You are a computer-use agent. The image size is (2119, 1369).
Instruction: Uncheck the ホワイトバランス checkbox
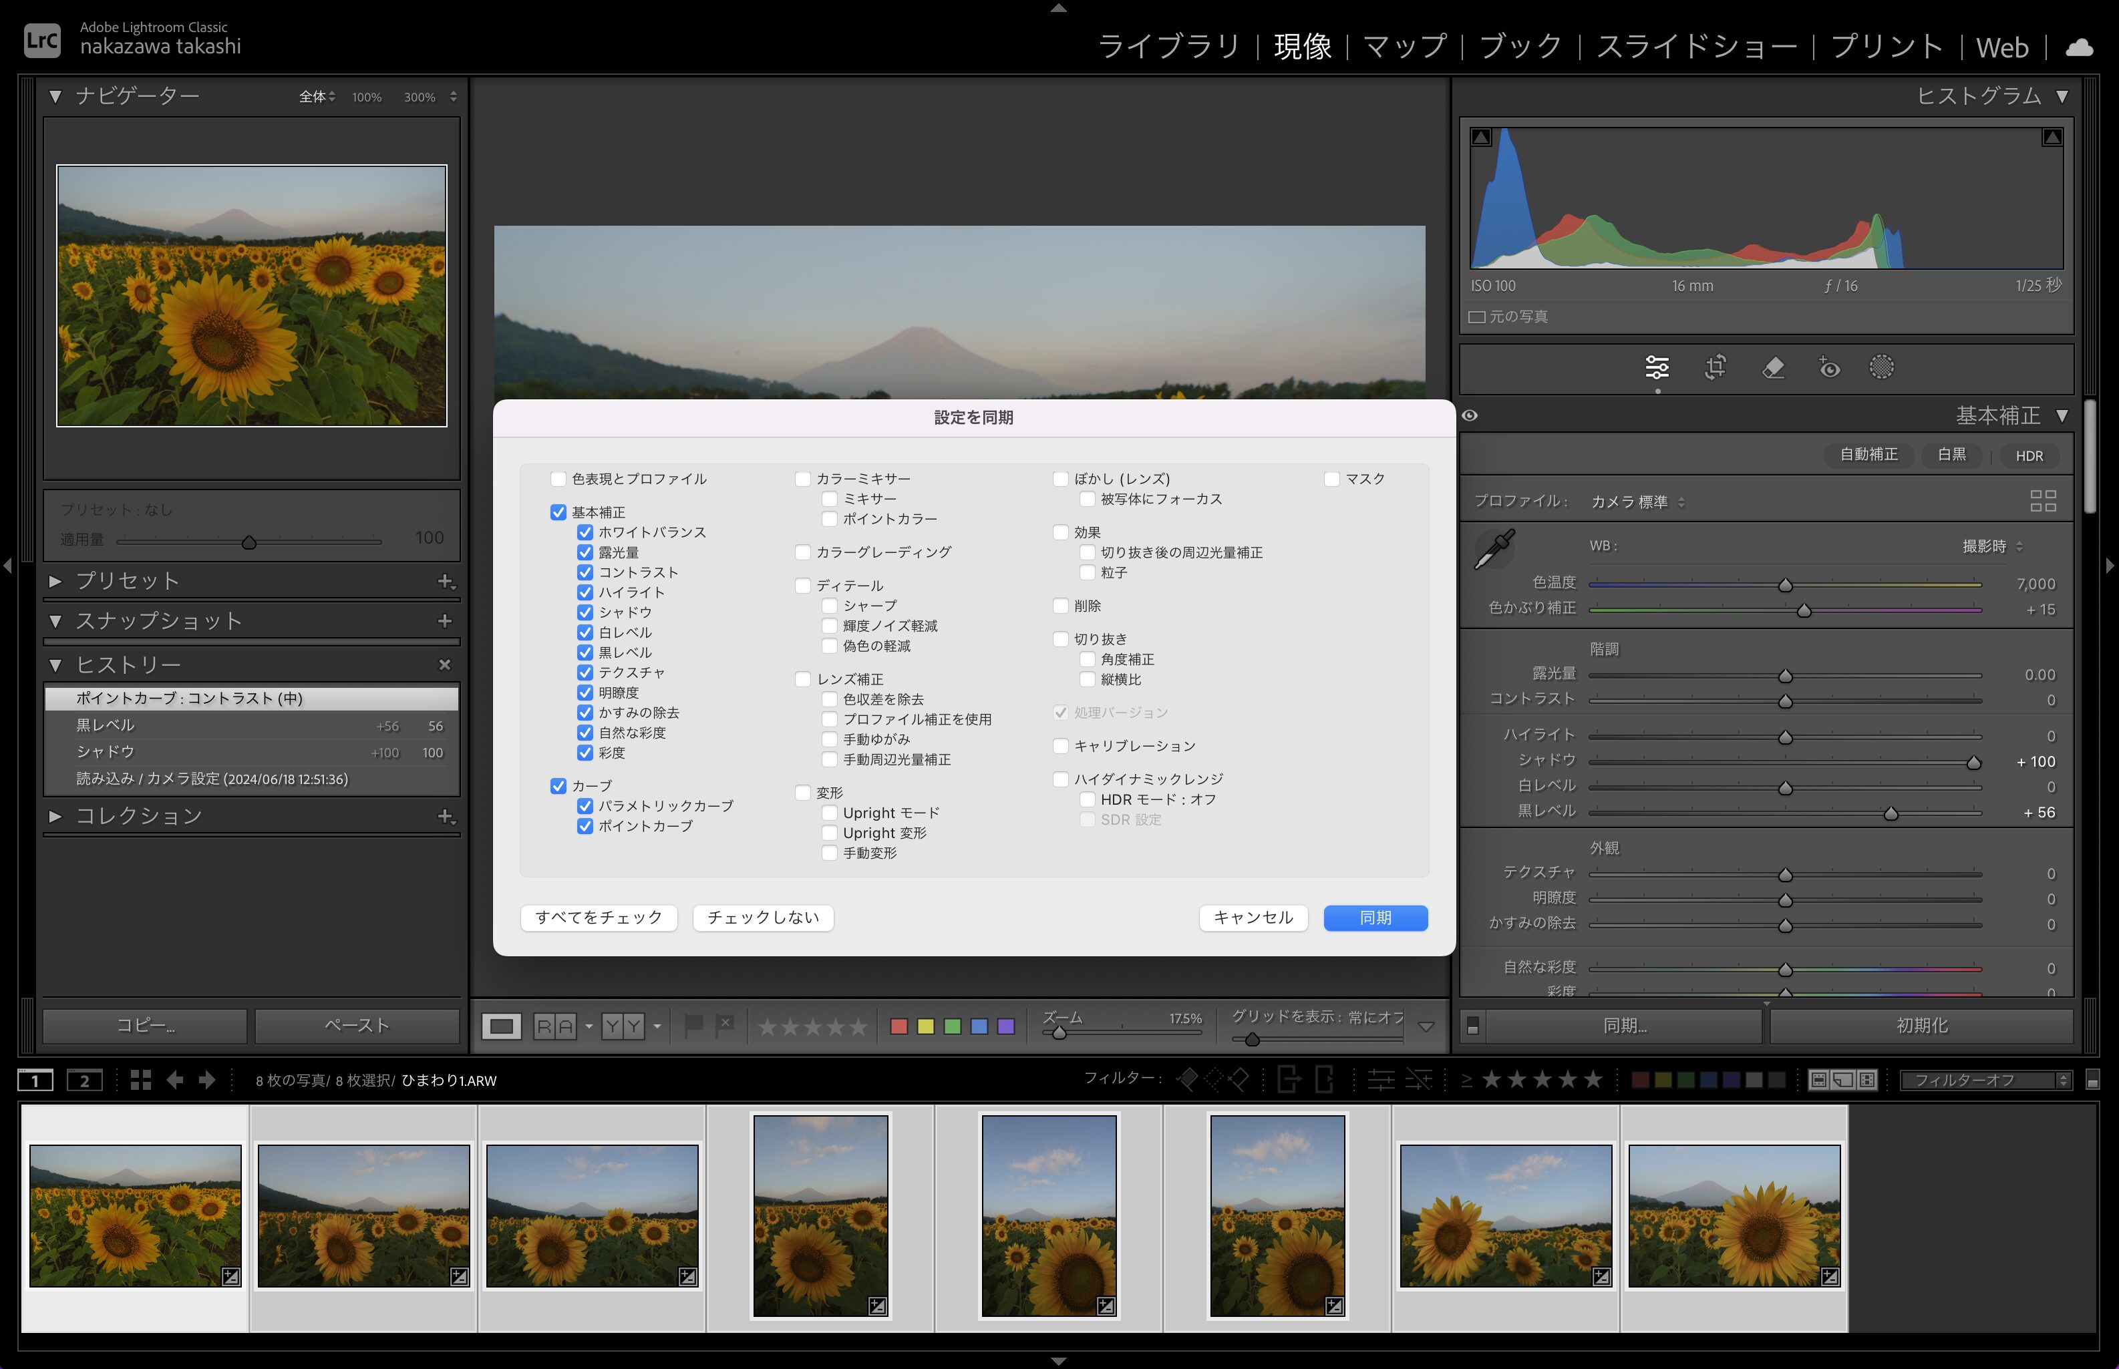(x=585, y=532)
